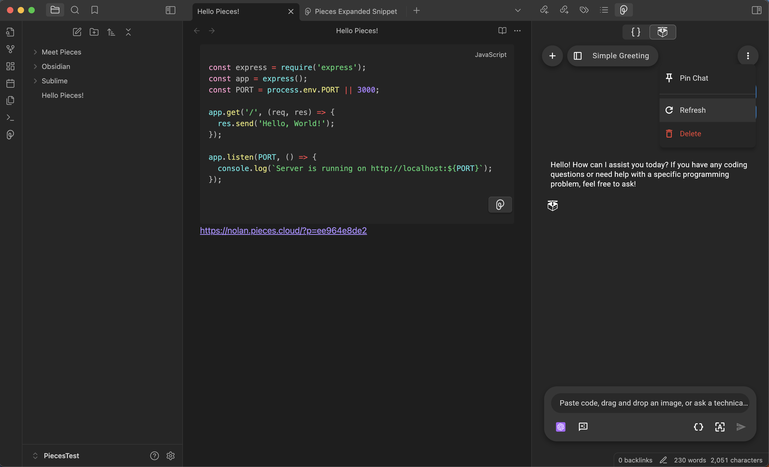Open the file explorer tab in left sidebar
Image resolution: width=769 pixels, height=467 pixels.
point(55,10)
